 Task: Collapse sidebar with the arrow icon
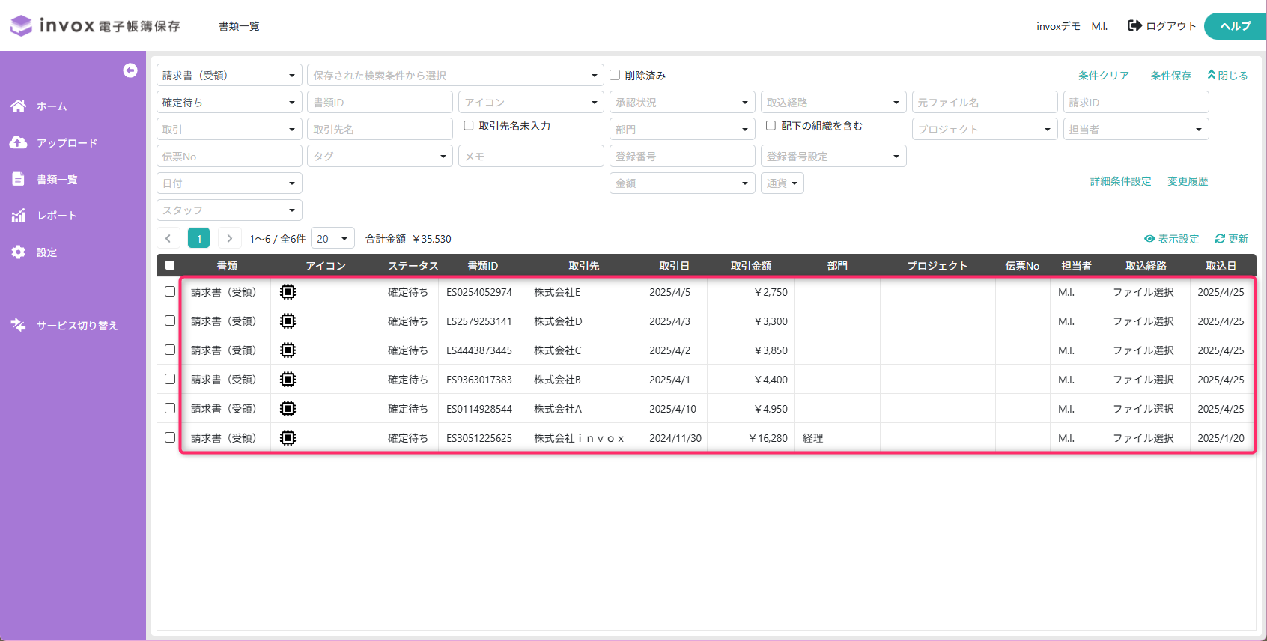(x=130, y=70)
